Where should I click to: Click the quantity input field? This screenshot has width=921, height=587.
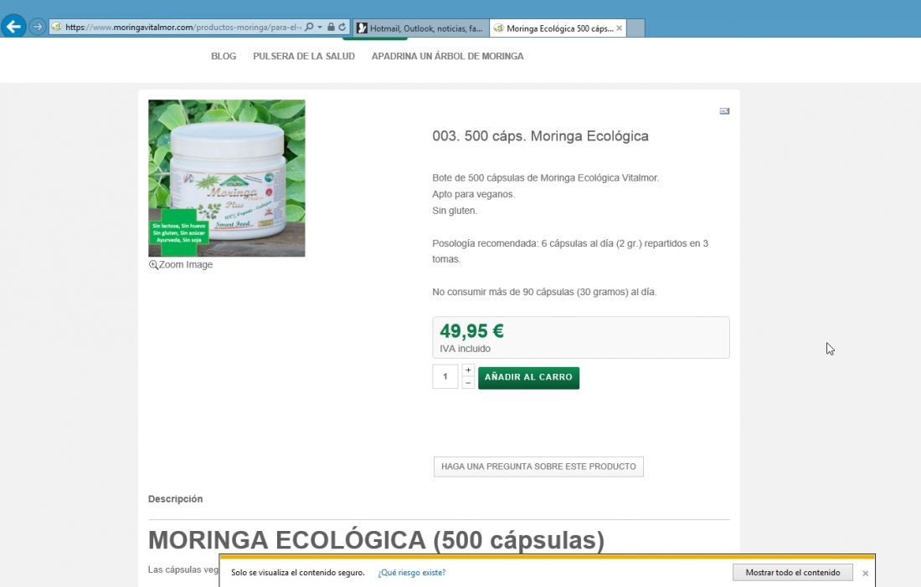(445, 376)
